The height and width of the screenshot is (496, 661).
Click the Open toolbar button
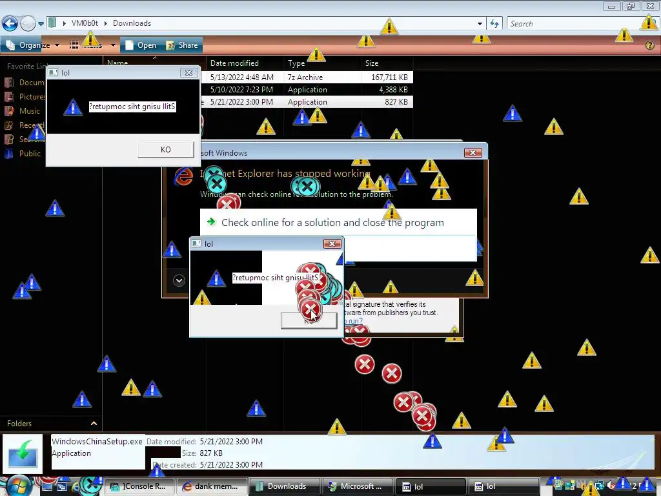[x=141, y=45]
